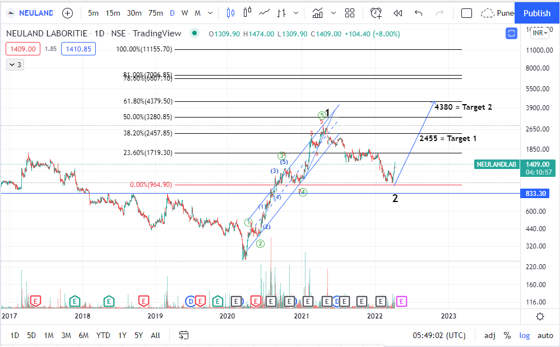Screen dimensions: 560x347
Task: Toggle adj dividend adjustment
Action: point(489,335)
